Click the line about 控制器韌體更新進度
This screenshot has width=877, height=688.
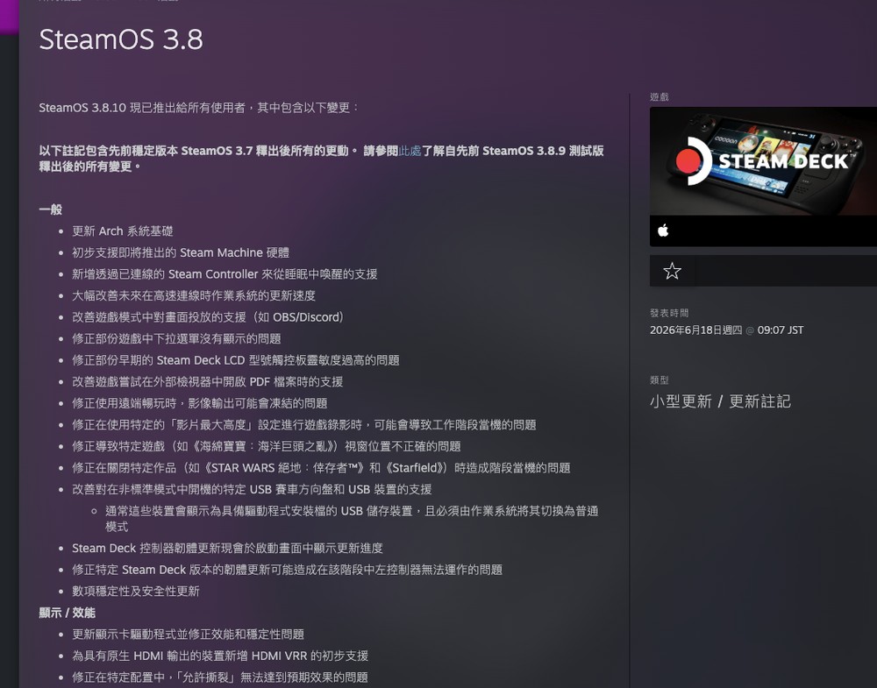coord(227,549)
